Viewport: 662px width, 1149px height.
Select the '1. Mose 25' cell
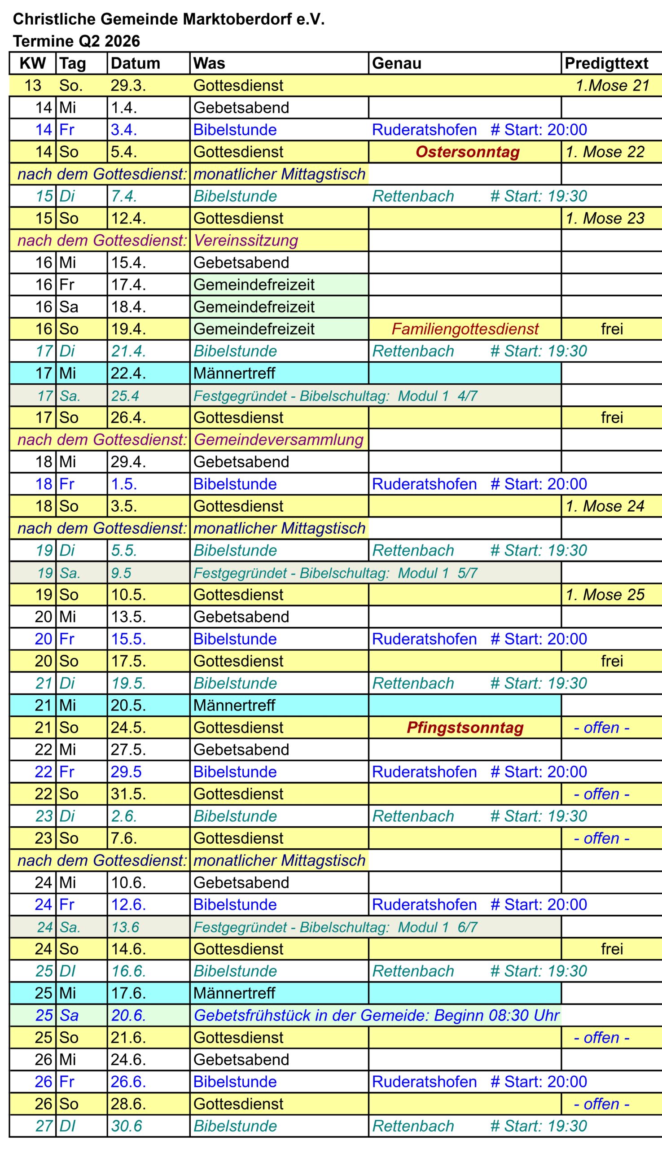pyautogui.click(x=605, y=595)
